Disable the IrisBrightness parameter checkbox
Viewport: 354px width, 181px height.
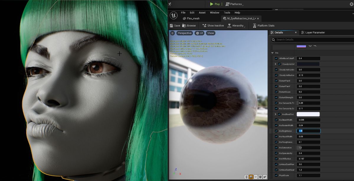point(276,131)
